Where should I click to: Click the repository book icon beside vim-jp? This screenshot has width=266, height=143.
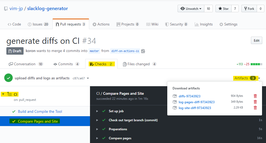point(6,8)
